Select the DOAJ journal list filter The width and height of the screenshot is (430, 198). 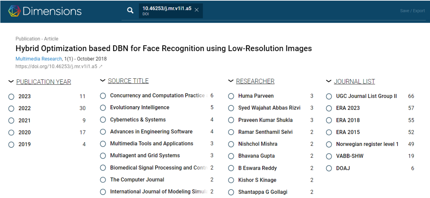point(329,168)
